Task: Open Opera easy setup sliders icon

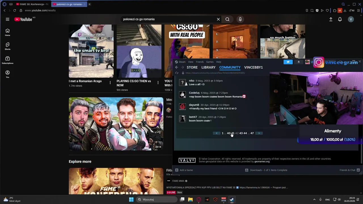Action: [358, 10]
